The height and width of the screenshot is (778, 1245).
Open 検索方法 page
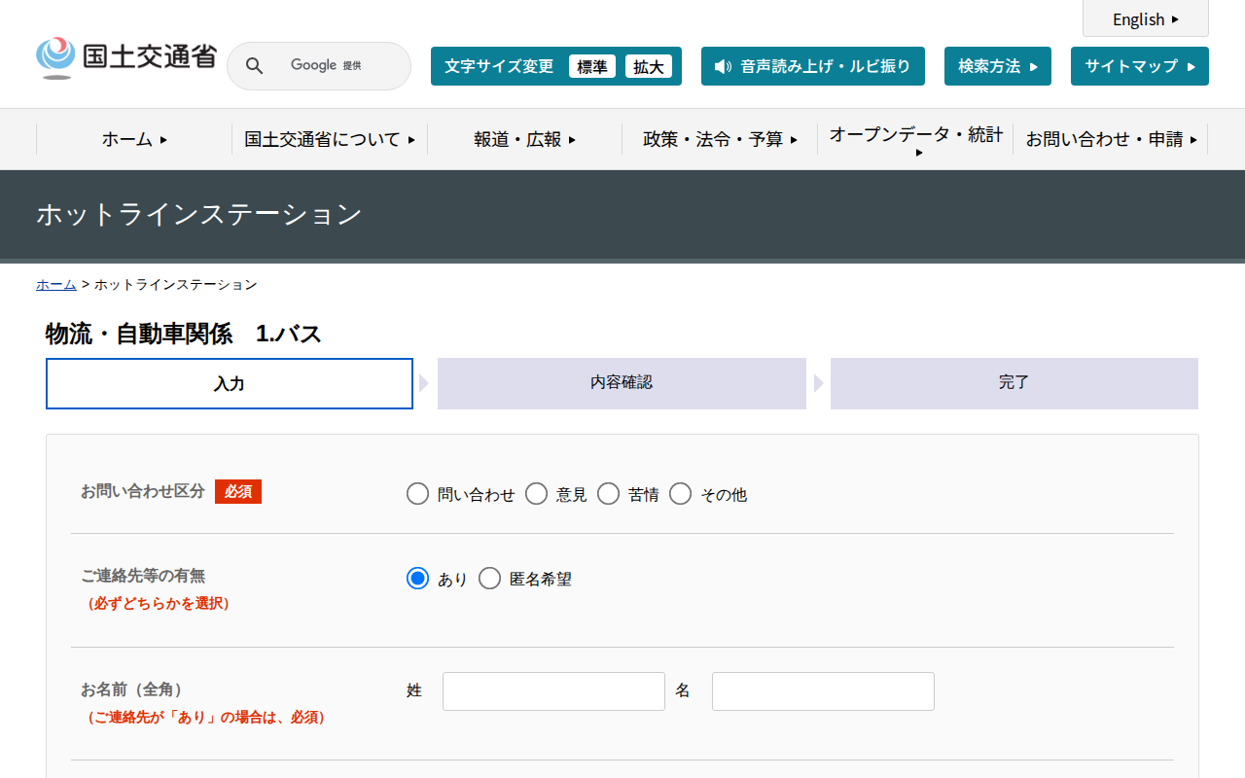tap(998, 66)
